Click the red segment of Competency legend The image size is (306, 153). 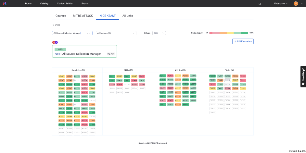pyautogui.click(x=211, y=33)
